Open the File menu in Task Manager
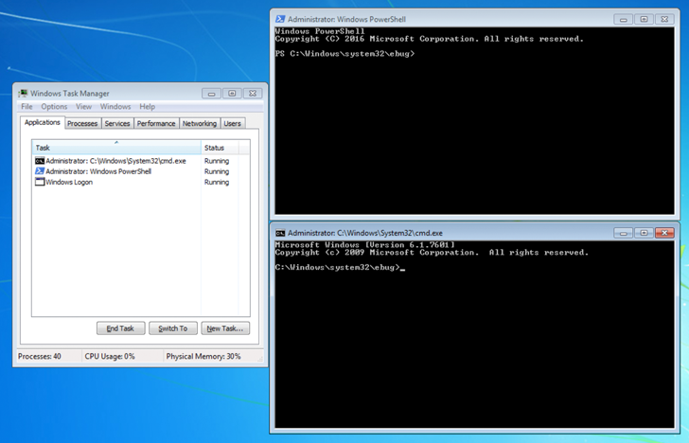The width and height of the screenshot is (689, 443). [x=26, y=107]
